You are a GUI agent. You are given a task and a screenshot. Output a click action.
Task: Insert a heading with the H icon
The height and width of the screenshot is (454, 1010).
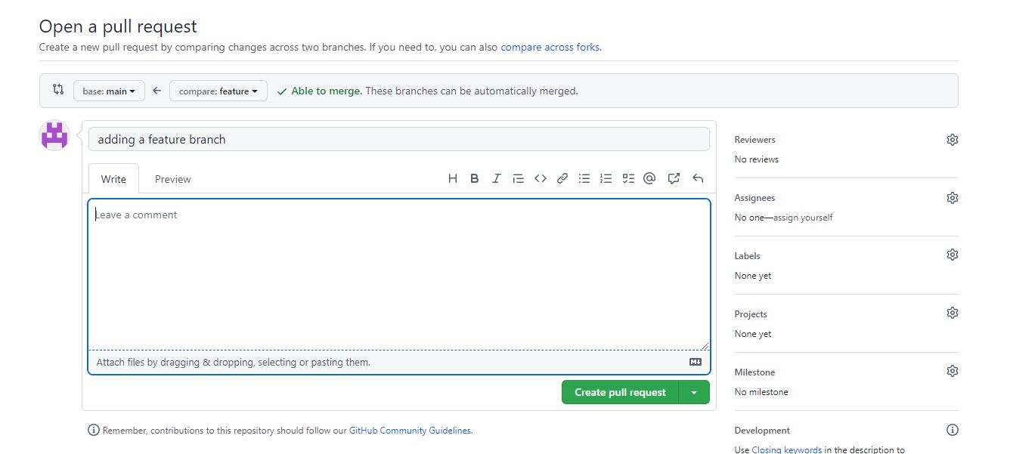coord(453,179)
